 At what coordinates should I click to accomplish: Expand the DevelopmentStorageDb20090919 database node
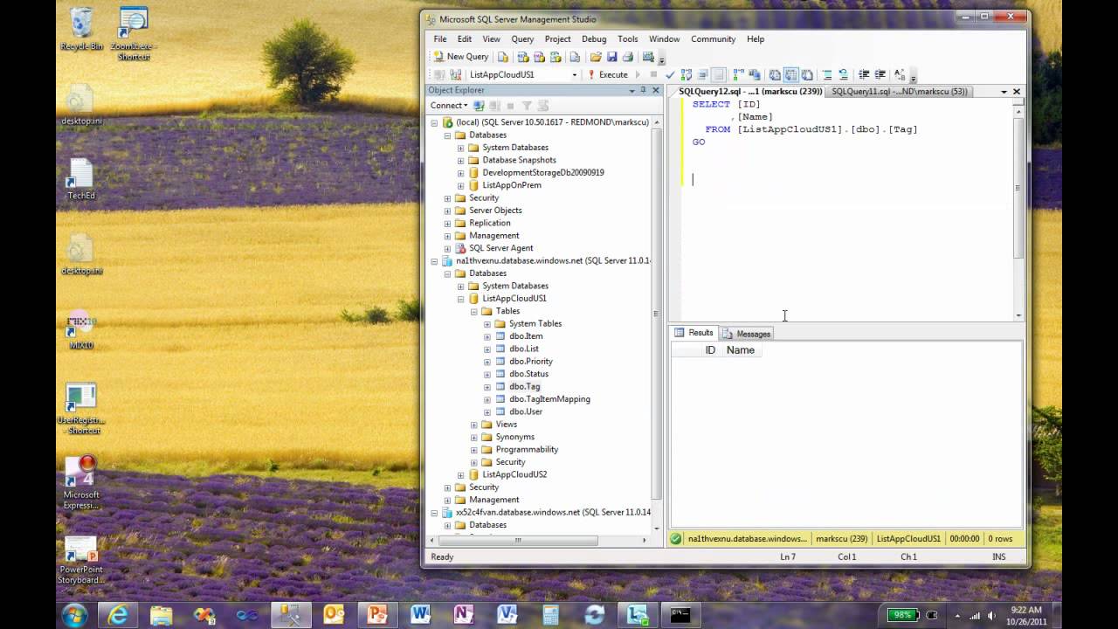tap(460, 173)
